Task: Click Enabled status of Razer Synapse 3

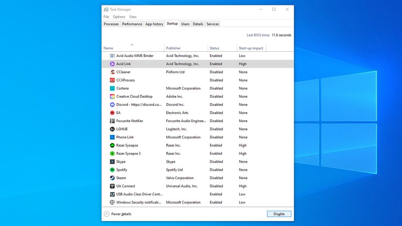Action: 216,153
